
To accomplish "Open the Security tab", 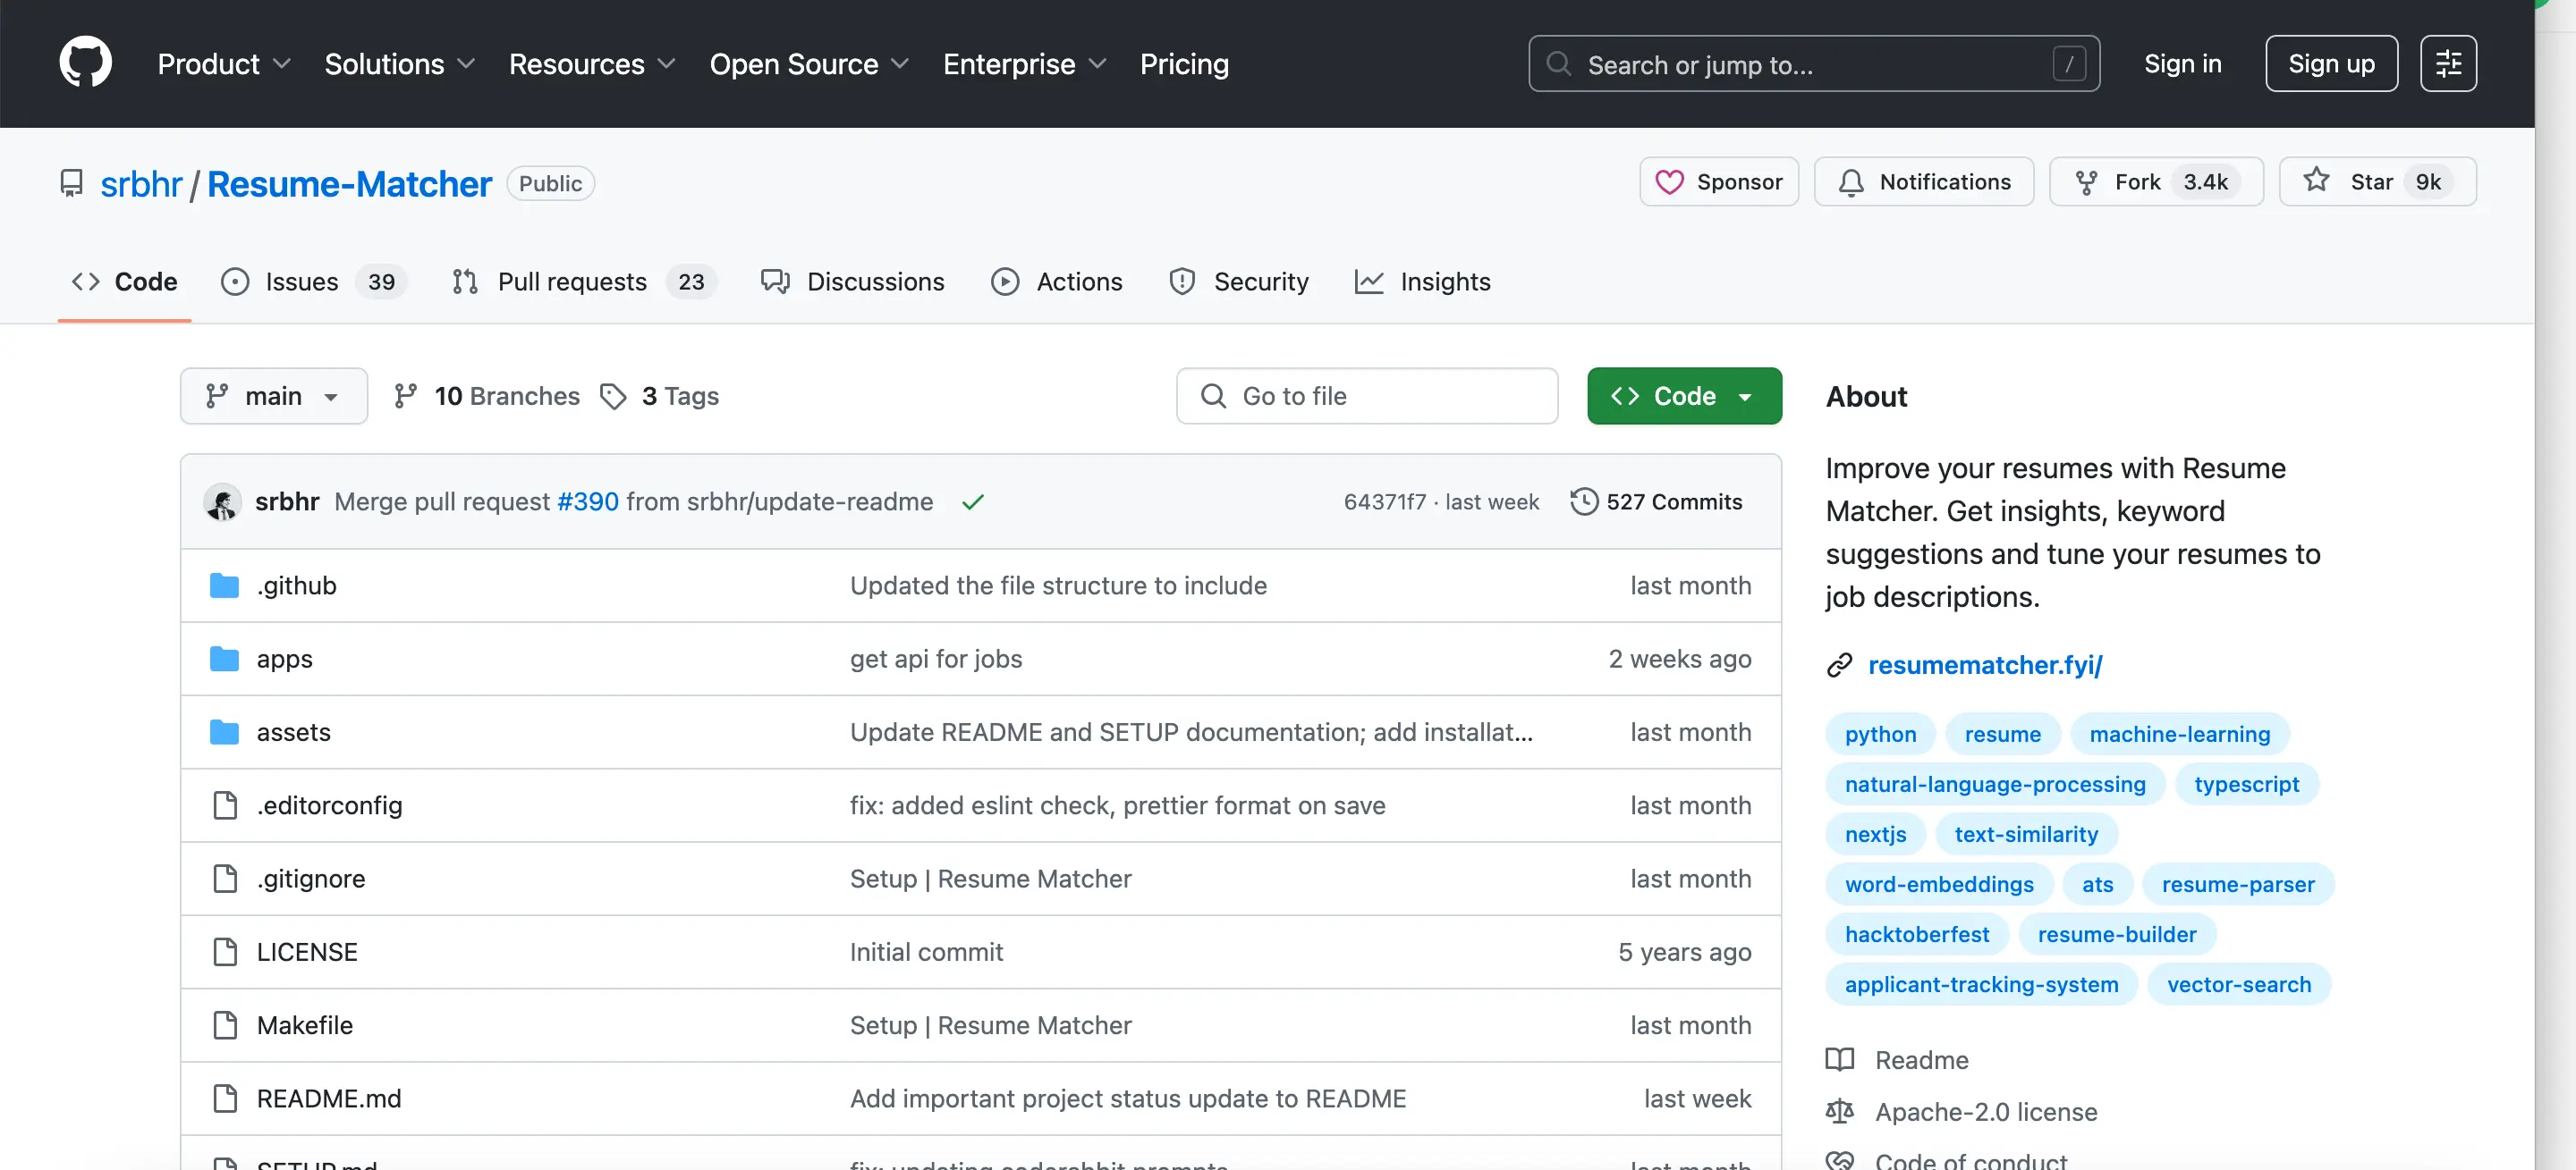I will tap(1238, 282).
